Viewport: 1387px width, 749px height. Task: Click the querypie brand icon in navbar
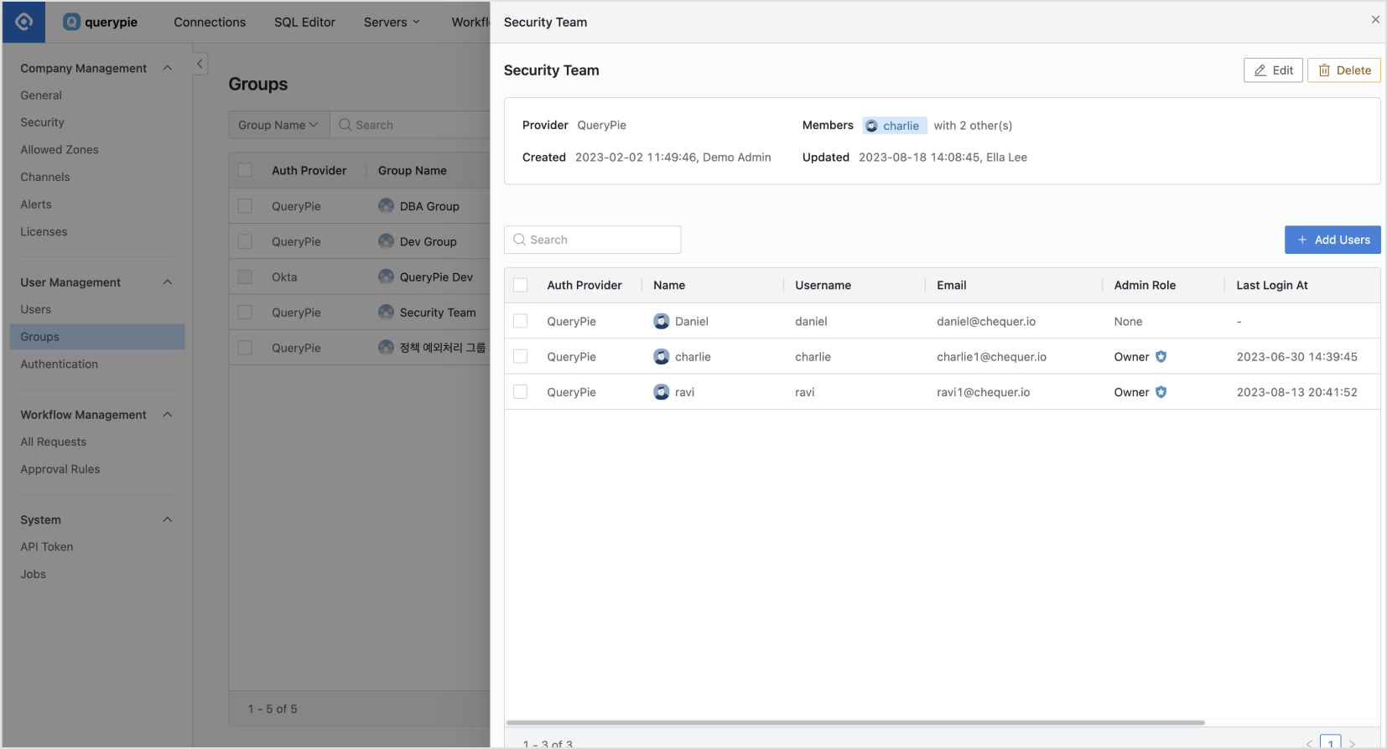(x=71, y=22)
